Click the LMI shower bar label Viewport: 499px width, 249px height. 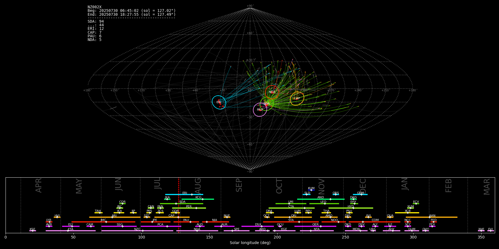pyautogui.click(x=291, y=202)
